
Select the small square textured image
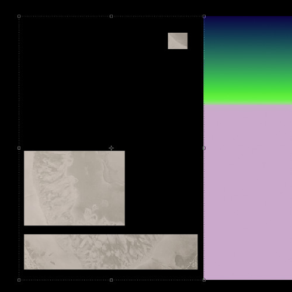point(178,41)
